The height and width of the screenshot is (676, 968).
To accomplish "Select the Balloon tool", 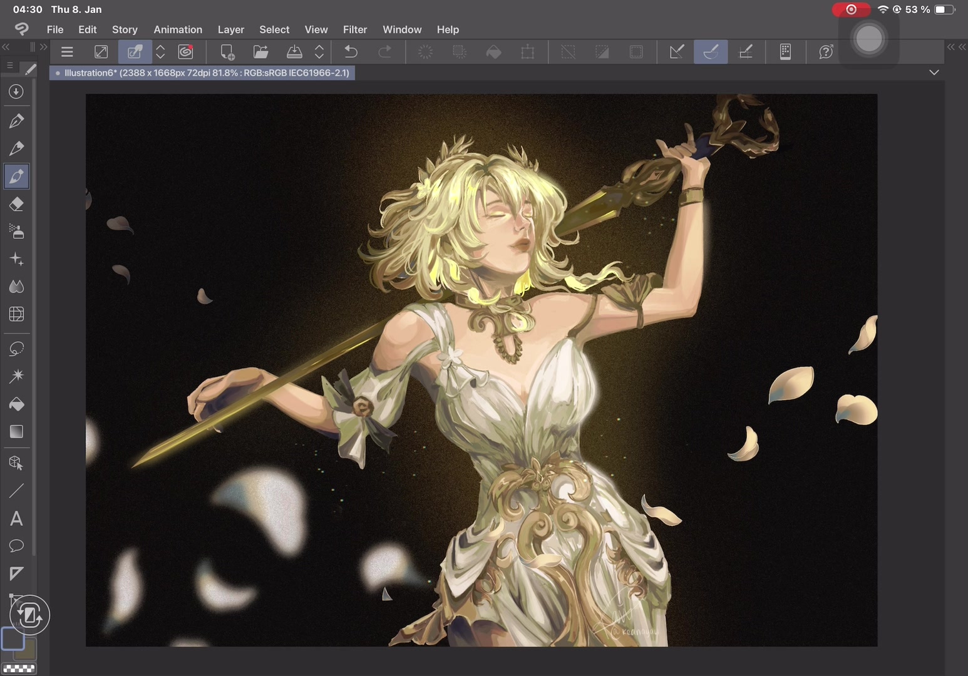I will click(x=16, y=546).
